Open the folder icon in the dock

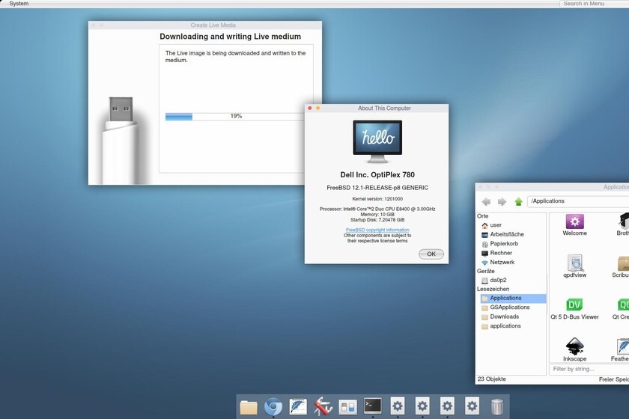[x=249, y=407]
